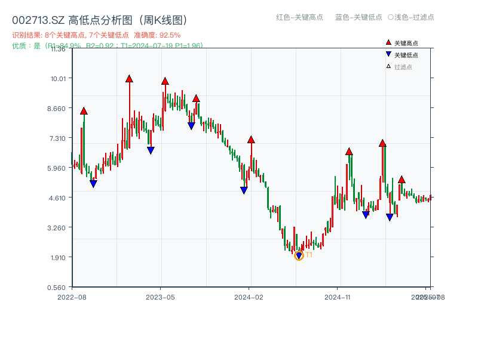Click the 过滤点 hollow triangle legend icon
The height and width of the screenshot is (358, 478).
(387, 66)
